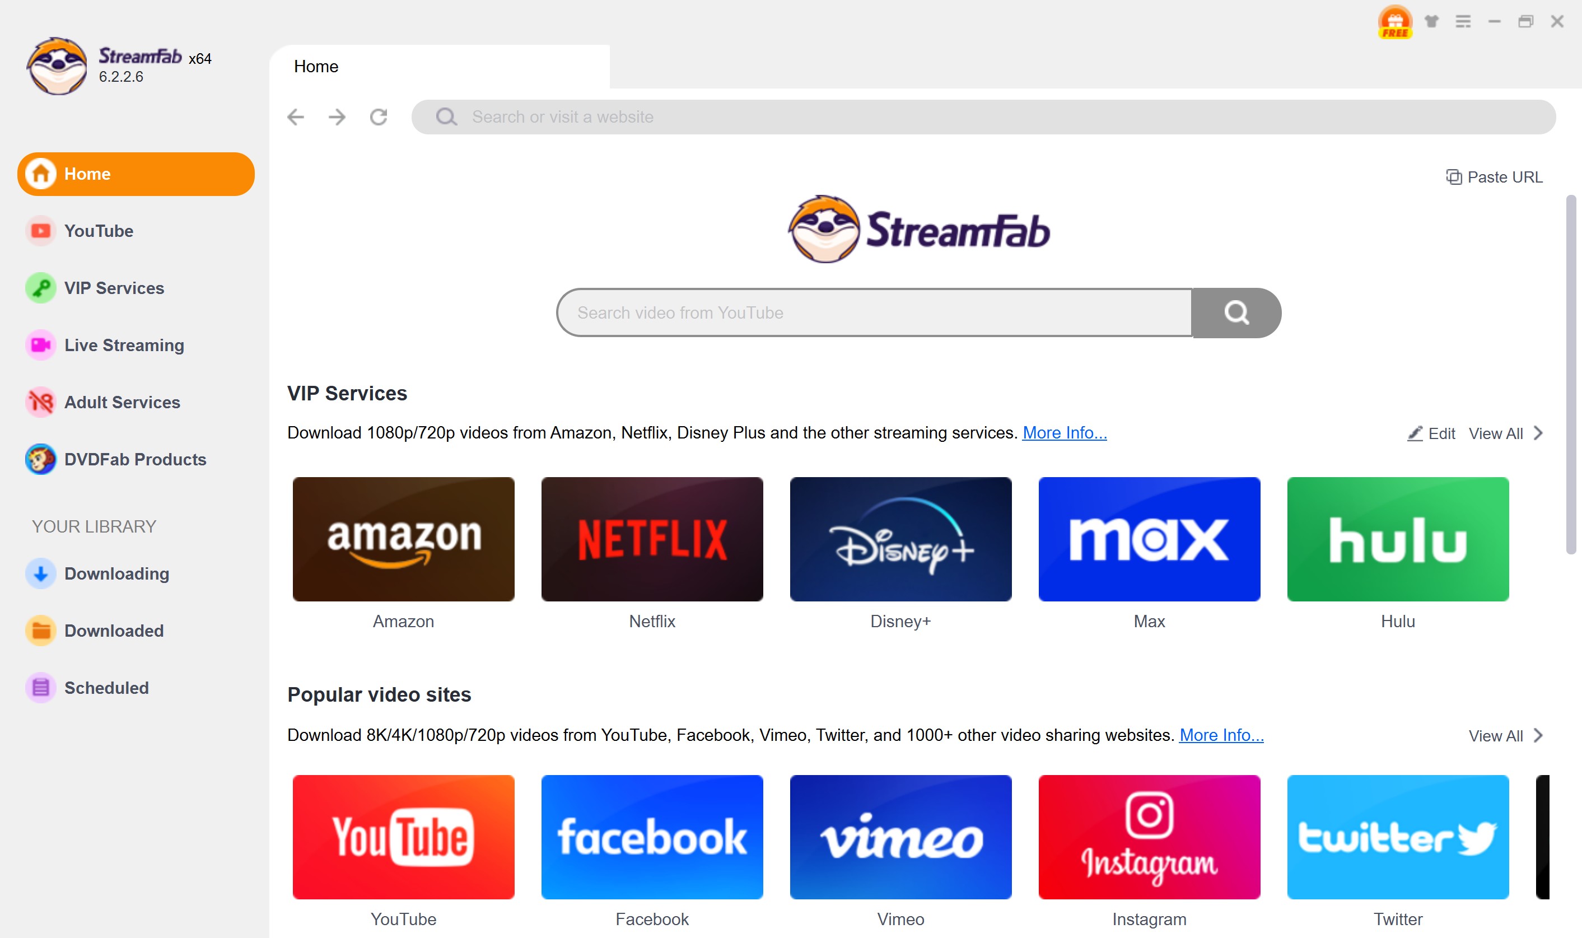Click the YouTube search magnifier button

pos(1236,313)
